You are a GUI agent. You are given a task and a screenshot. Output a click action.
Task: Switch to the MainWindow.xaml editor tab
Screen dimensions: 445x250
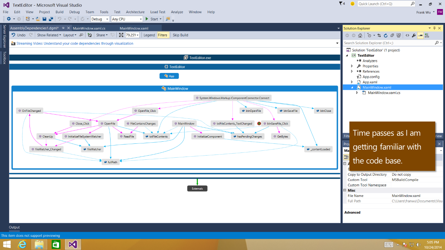pyautogui.click(x=134, y=28)
